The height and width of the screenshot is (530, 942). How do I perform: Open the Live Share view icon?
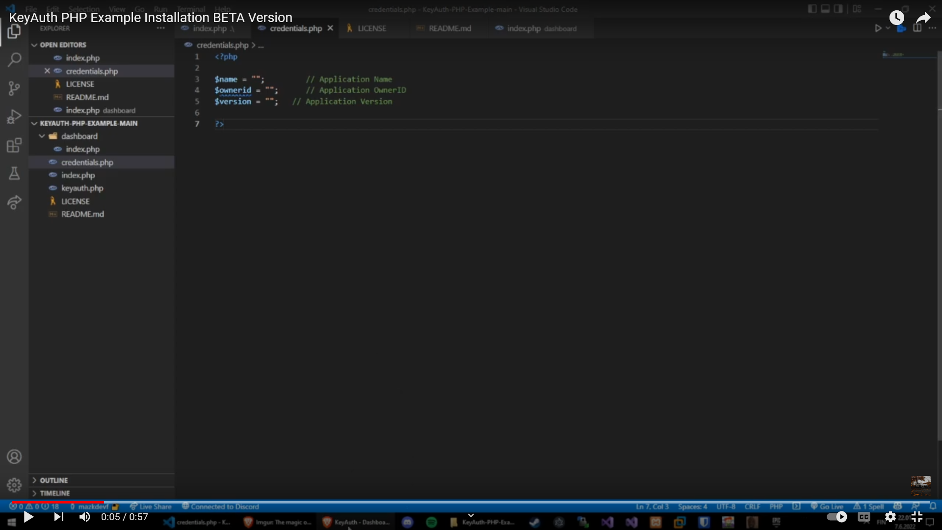click(14, 202)
